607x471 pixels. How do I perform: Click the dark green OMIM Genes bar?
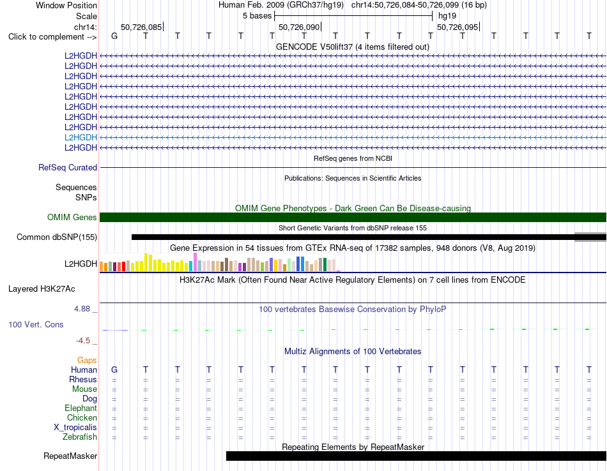pyautogui.click(x=353, y=218)
